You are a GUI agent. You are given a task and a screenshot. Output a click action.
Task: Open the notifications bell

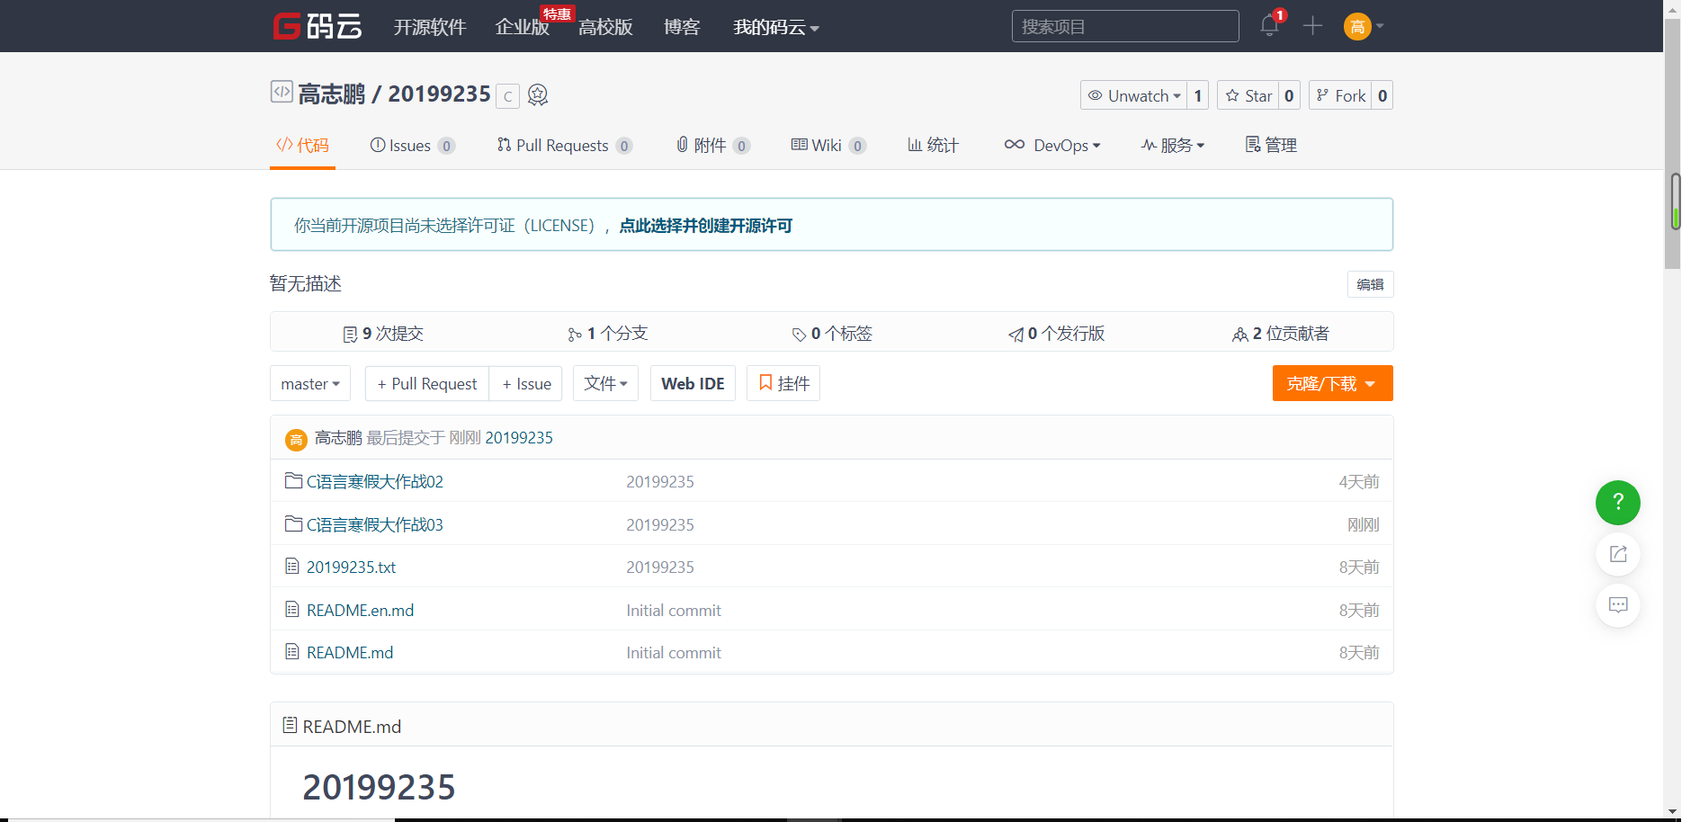point(1269,25)
